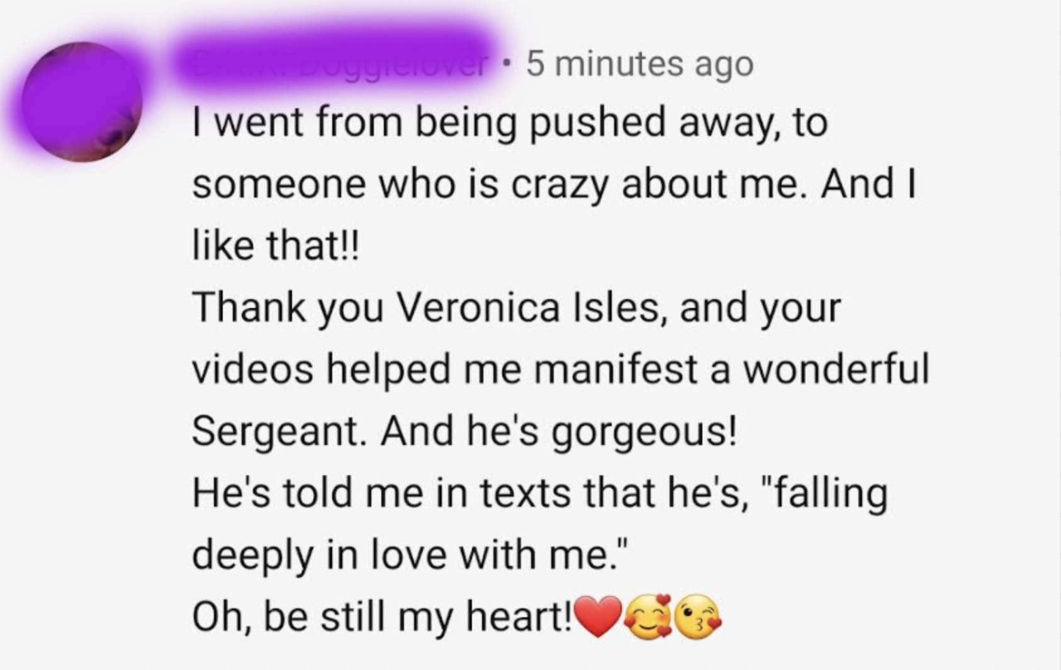Click the text 'Oh, be still my heart!'
The width and height of the screenshot is (1061, 670).
[382, 617]
